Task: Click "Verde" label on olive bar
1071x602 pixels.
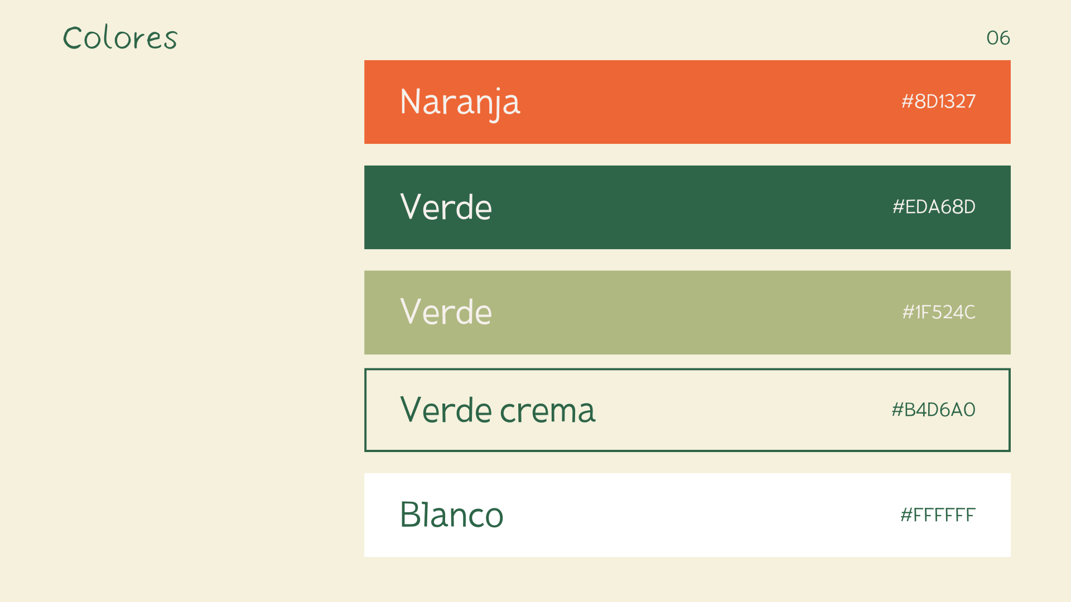Action: click(x=446, y=312)
